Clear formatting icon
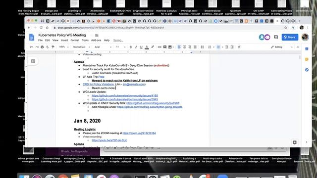The image size is (317, 178). pos(239,47)
